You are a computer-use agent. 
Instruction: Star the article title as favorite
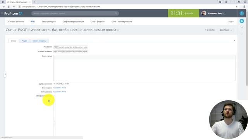coord(118,30)
